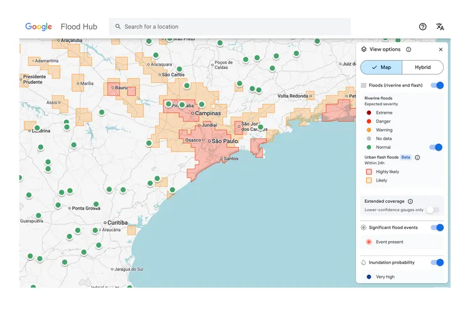Click the São Paulo city label on map

[x=224, y=141]
